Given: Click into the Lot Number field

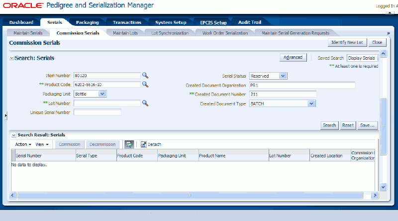Looking at the screenshot, I should (x=107, y=103).
